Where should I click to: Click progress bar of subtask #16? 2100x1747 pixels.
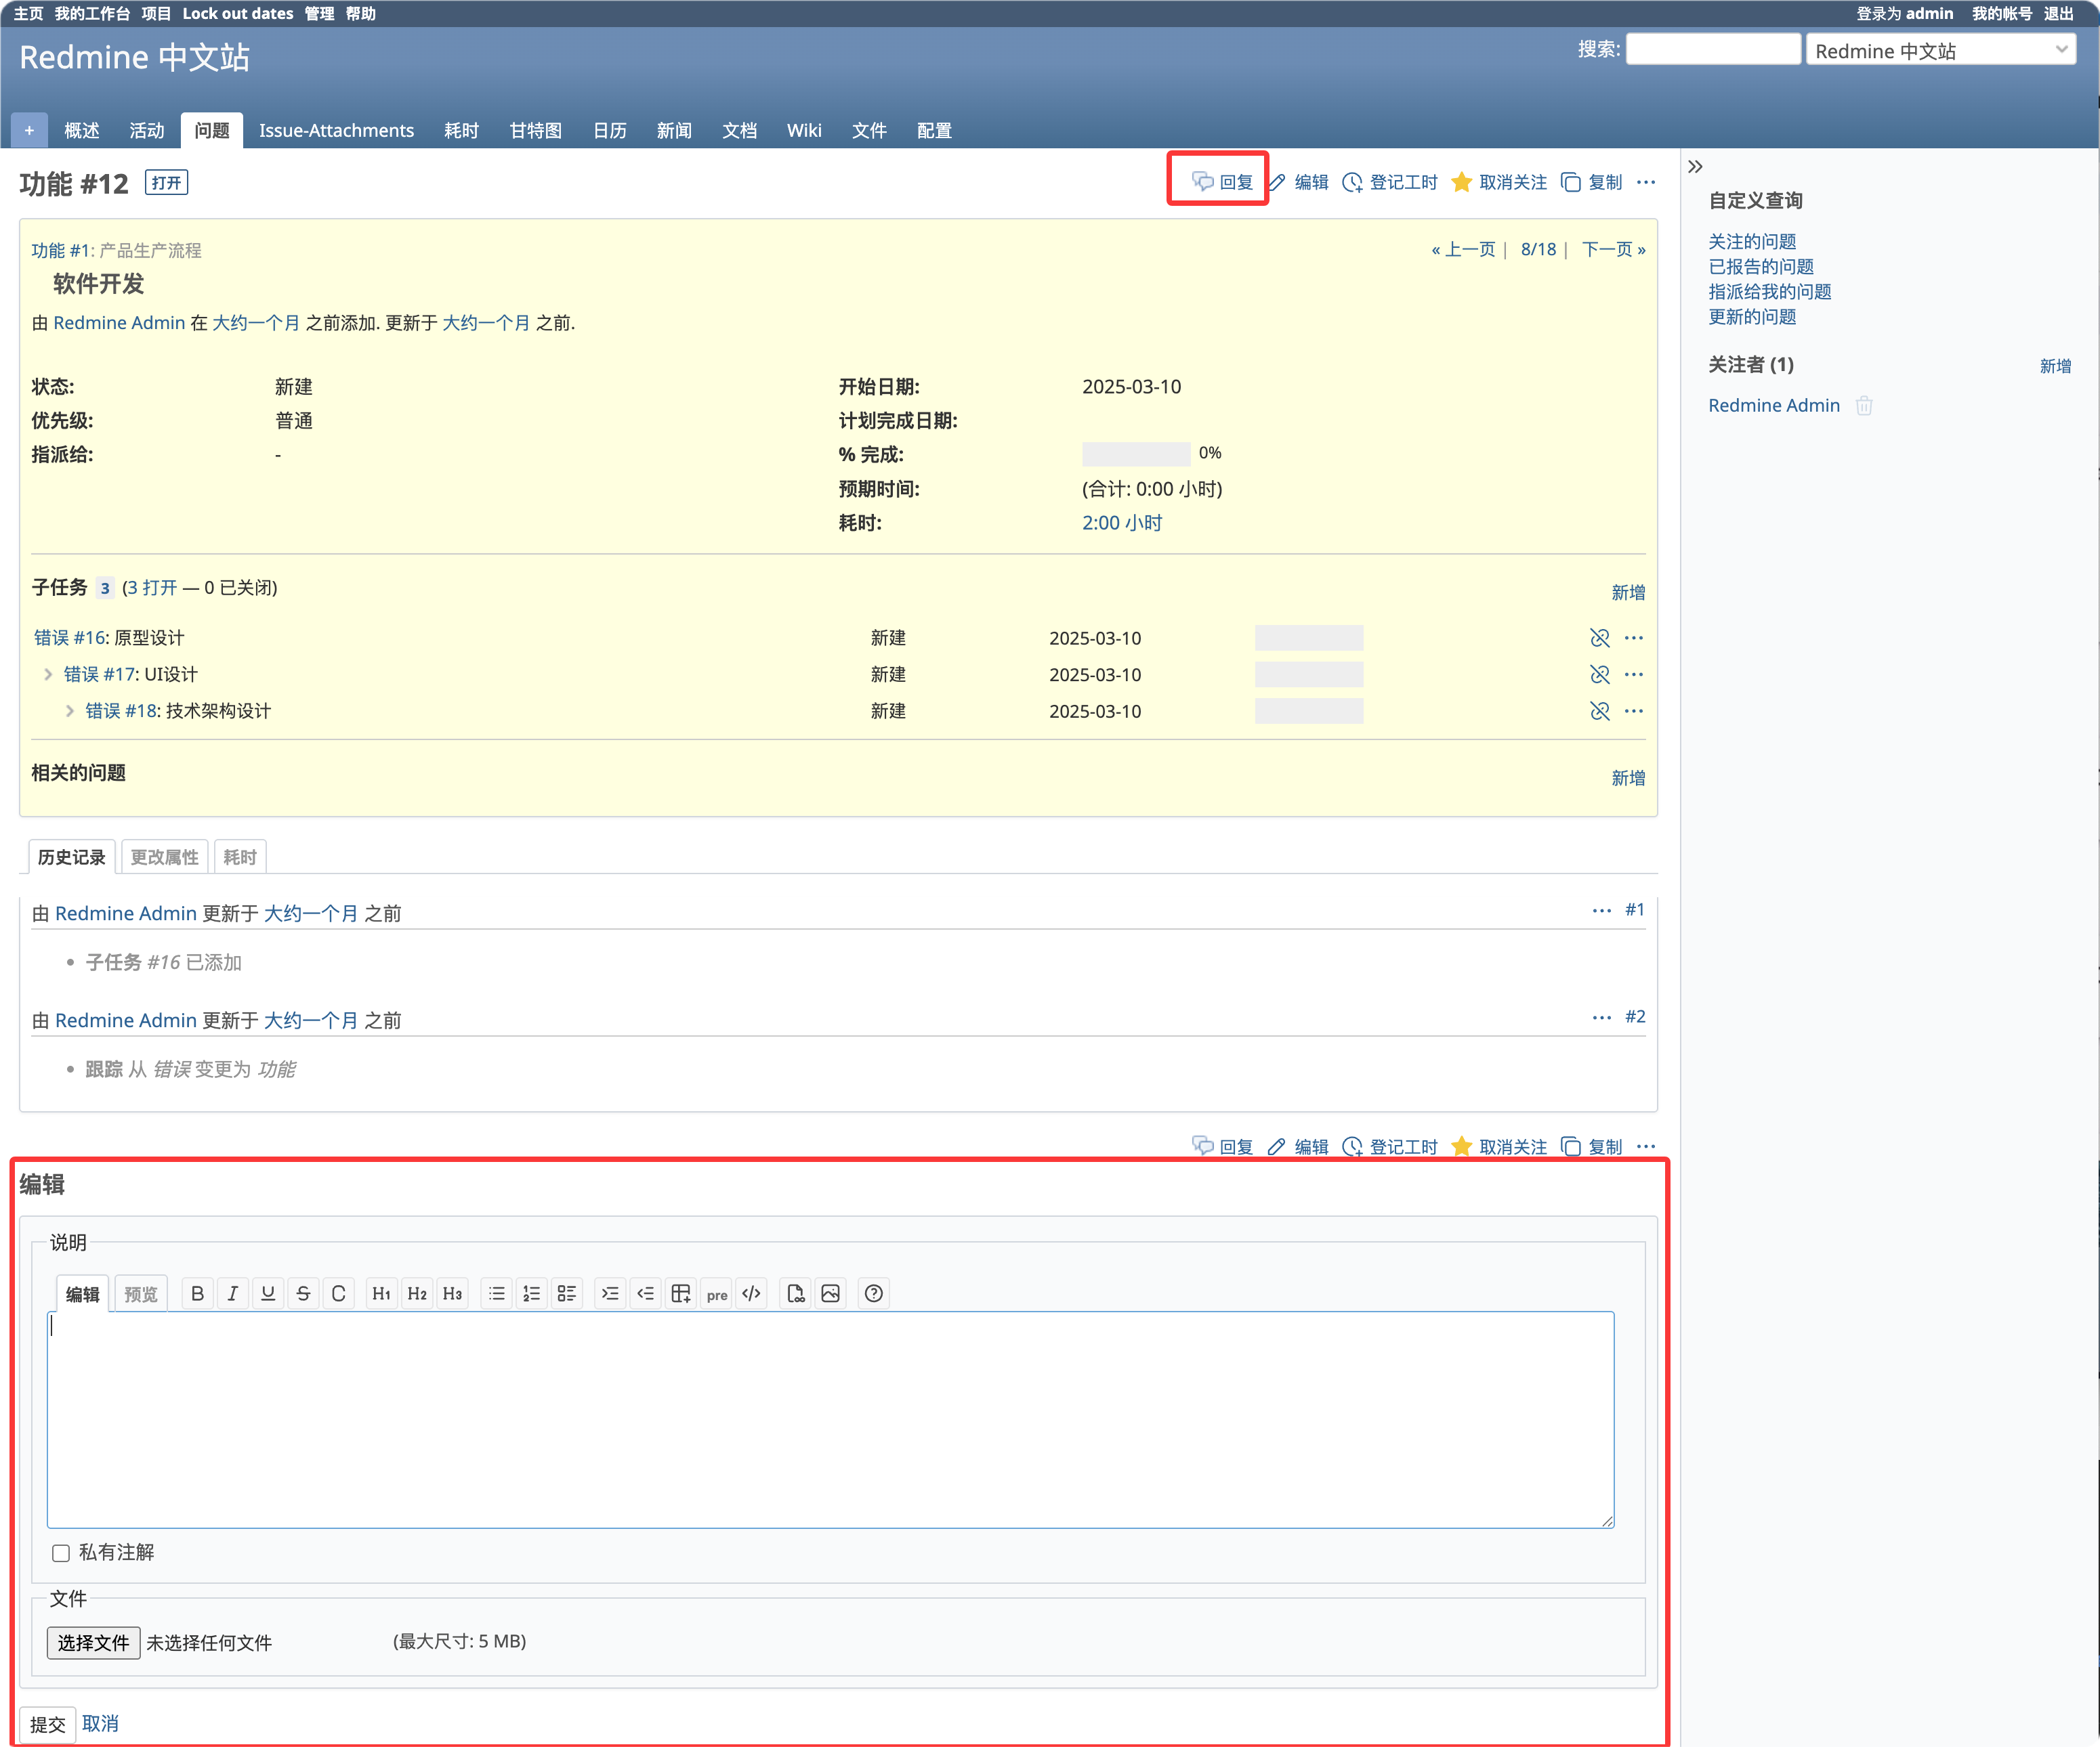(1309, 638)
